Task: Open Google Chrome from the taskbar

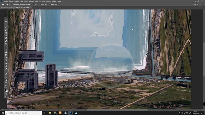Action: point(55,113)
